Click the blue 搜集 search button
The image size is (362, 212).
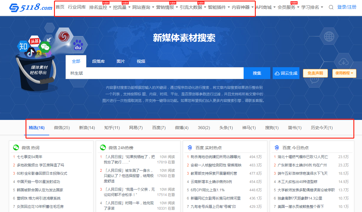click(x=257, y=73)
